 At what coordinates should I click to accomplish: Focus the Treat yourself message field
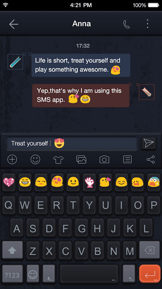72,143
